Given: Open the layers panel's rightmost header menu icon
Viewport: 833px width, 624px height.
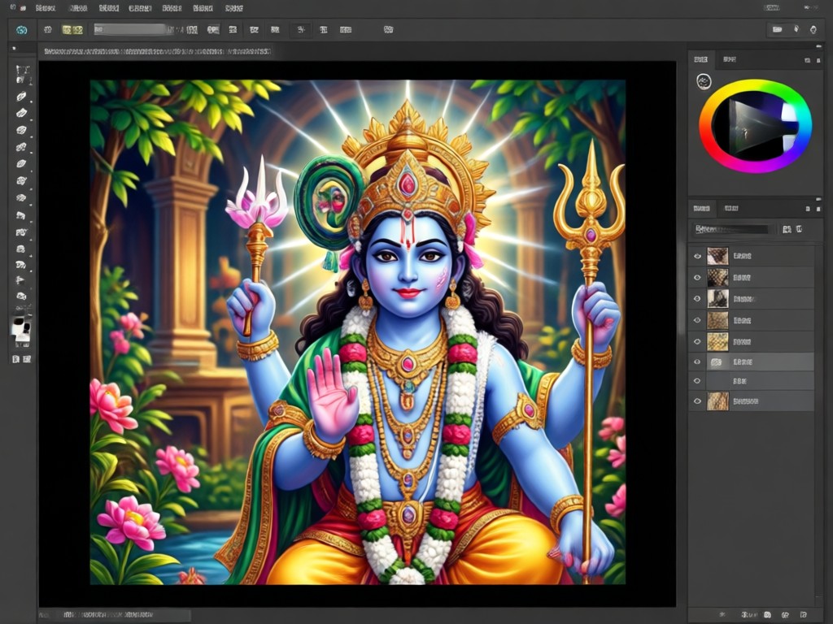Looking at the screenshot, I should point(818,209).
